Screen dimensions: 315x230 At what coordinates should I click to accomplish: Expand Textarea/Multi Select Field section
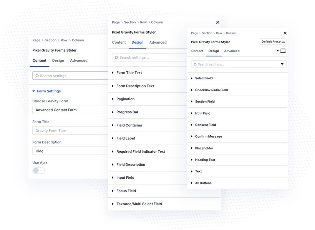click(164, 204)
